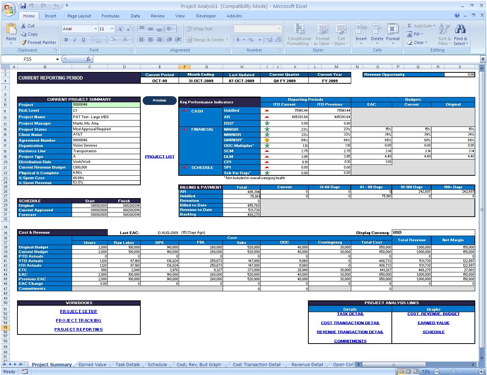This screenshot has width=487, height=375.
Task: Open Conditional Formatting options
Action: click(x=299, y=34)
